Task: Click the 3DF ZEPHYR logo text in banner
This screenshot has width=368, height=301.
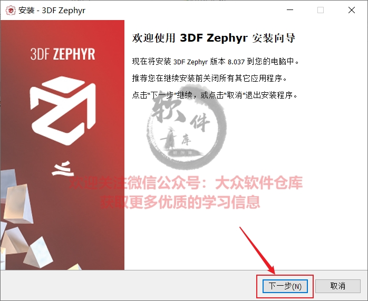Action: pyautogui.click(x=63, y=54)
